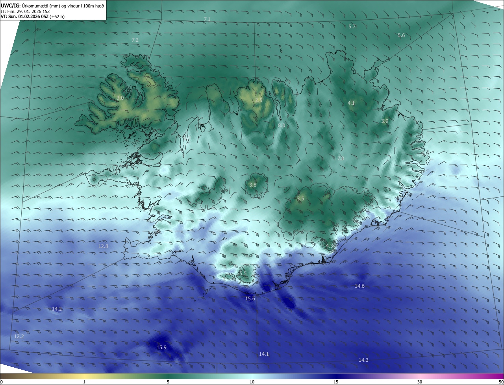The height and width of the screenshot is (385, 504).
Task: Click the color scale tick label '50'
Action: coord(501,382)
